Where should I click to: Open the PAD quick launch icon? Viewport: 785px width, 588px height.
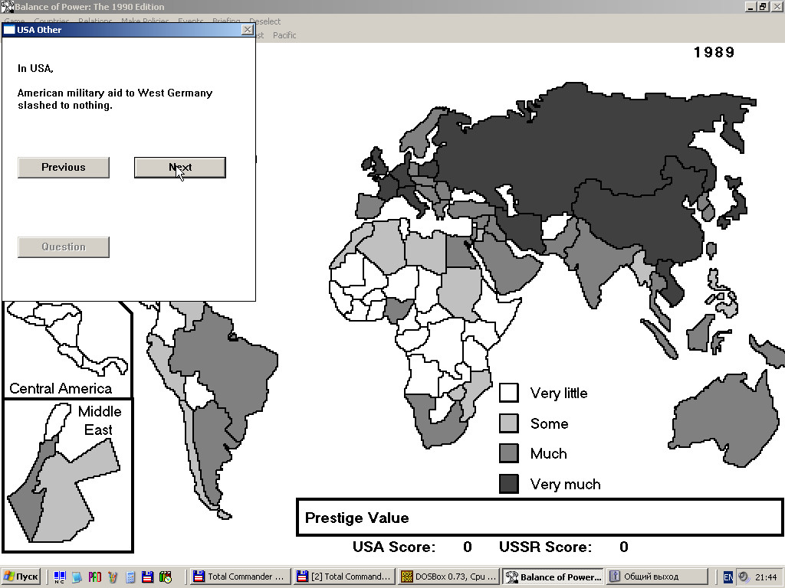(x=94, y=577)
